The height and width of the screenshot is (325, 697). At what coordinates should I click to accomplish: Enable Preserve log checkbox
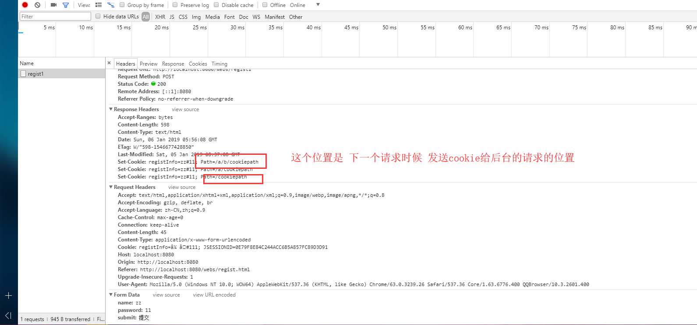pyautogui.click(x=175, y=5)
